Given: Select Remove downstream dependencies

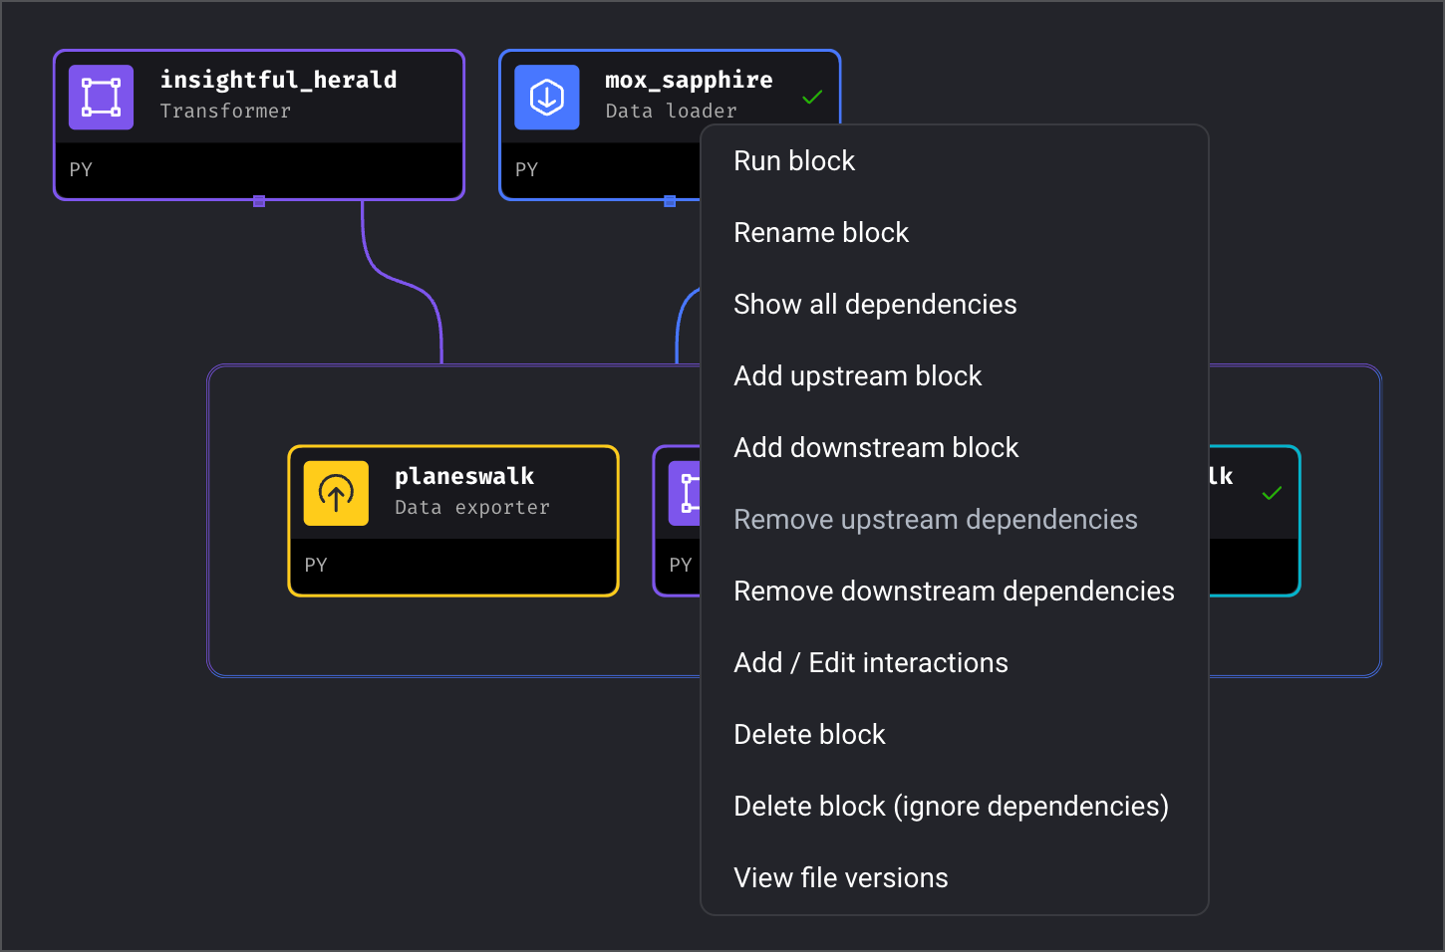Looking at the screenshot, I should coord(955,592).
